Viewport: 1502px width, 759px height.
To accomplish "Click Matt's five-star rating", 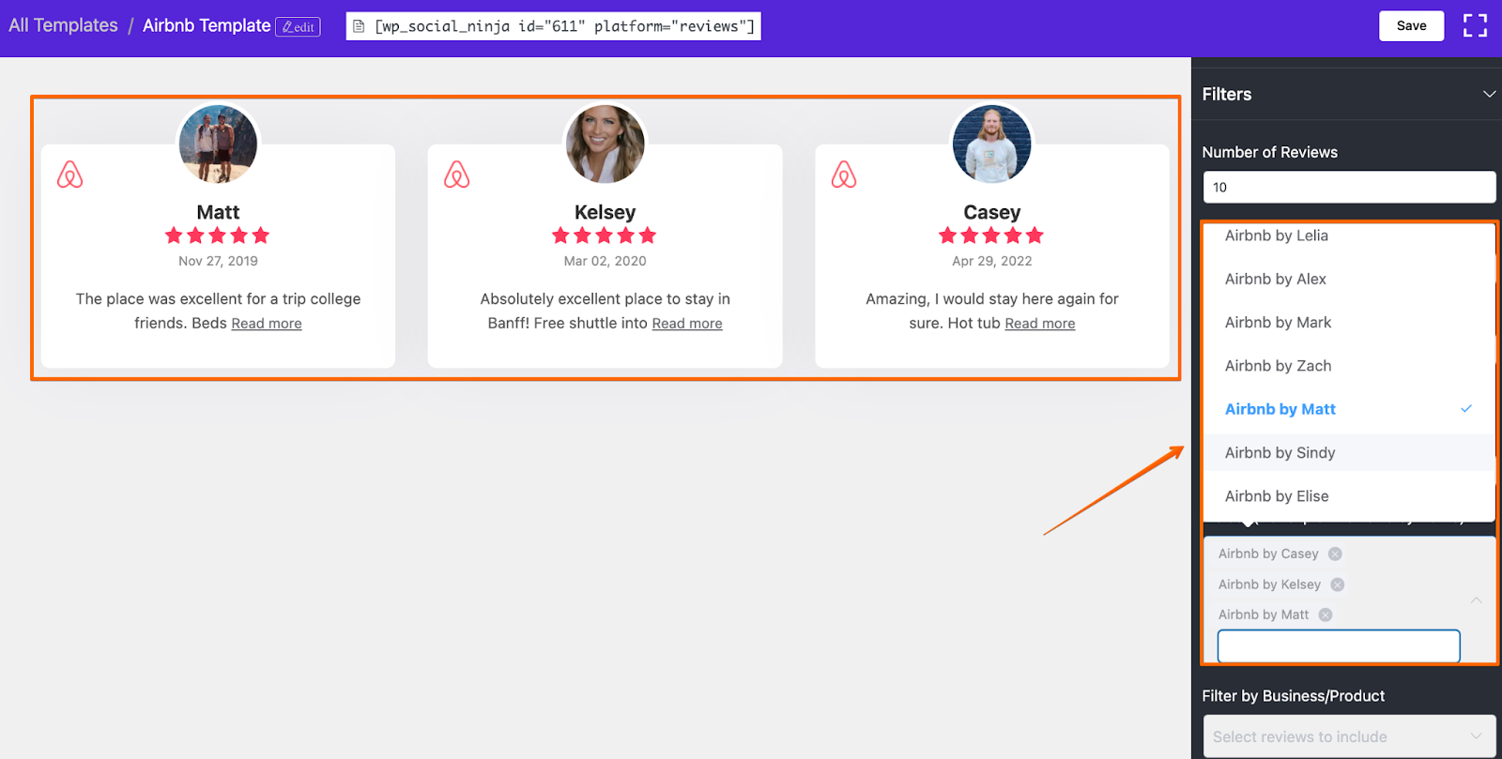I will pos(218,235).
